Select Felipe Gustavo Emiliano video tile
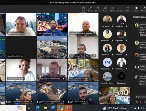The height and width of the screenshot is (111, 146). coord(52,70)
